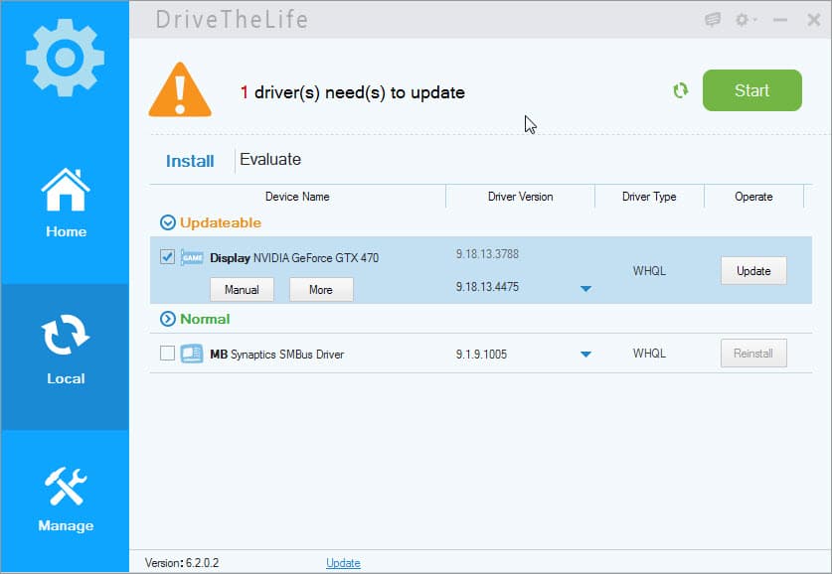The width and height of the screenshot is (832, 574).
Task: Switch to the Evaluate tab
Action: point(270,160)
